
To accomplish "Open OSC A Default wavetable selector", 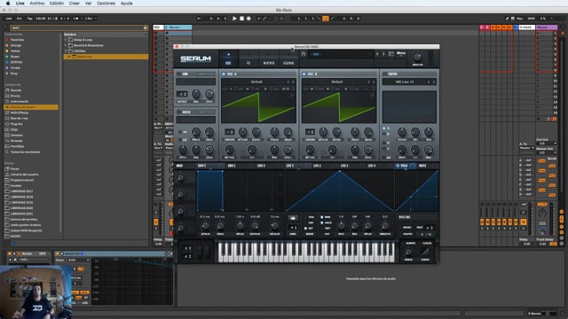I will tap(256, 82).
